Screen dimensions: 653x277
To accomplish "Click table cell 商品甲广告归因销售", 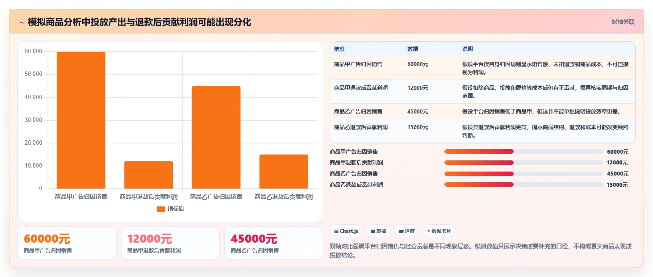I will (x=358, y=64).
